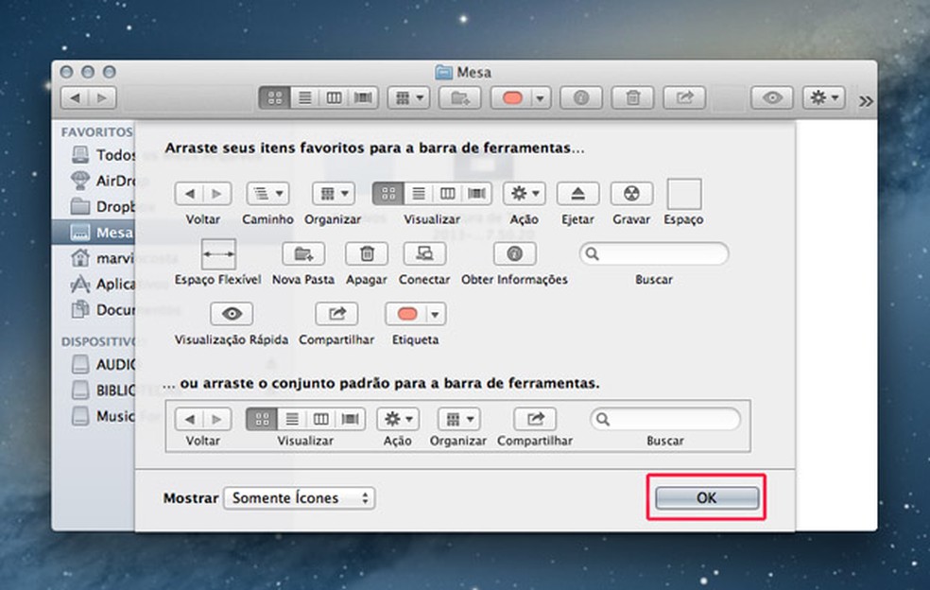The height and width of the screenshot is (590, 930).
Task: Click column view in Visualizar palette item
Action: tap(448, 194)
